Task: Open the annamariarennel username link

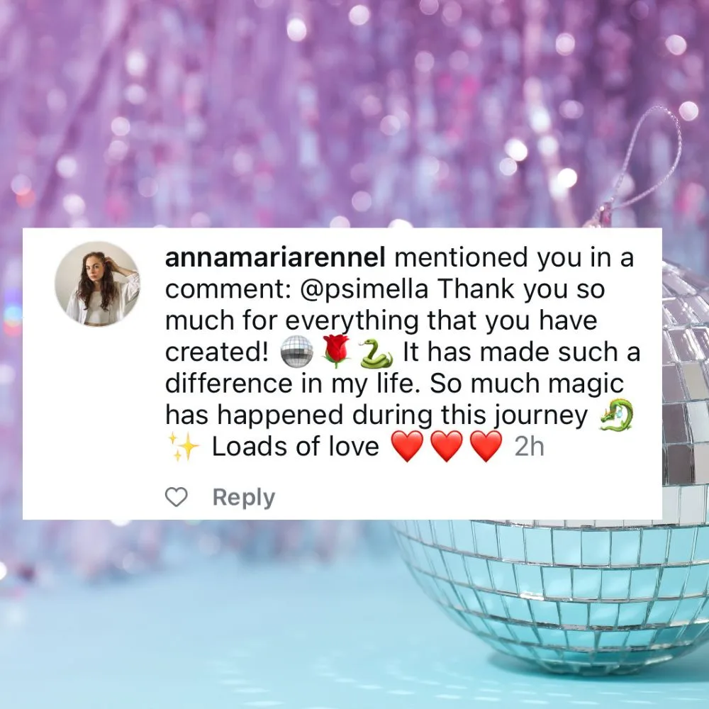Action: [275, 257]
